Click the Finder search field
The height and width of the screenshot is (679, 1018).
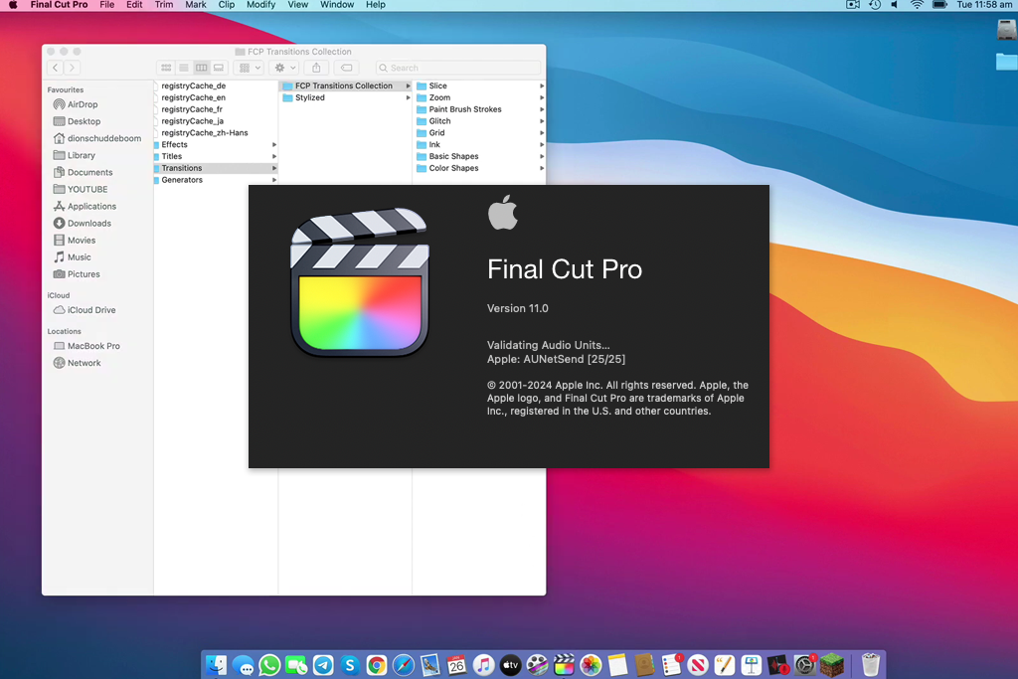(457, 68)
